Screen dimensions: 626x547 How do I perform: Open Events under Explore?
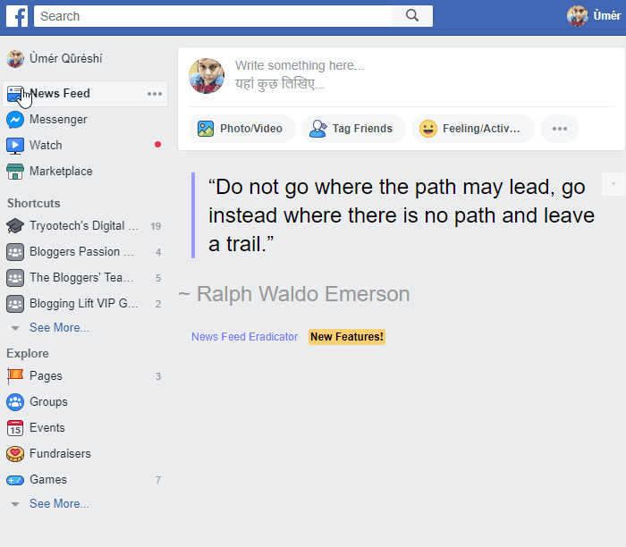[x=47, y=428]
